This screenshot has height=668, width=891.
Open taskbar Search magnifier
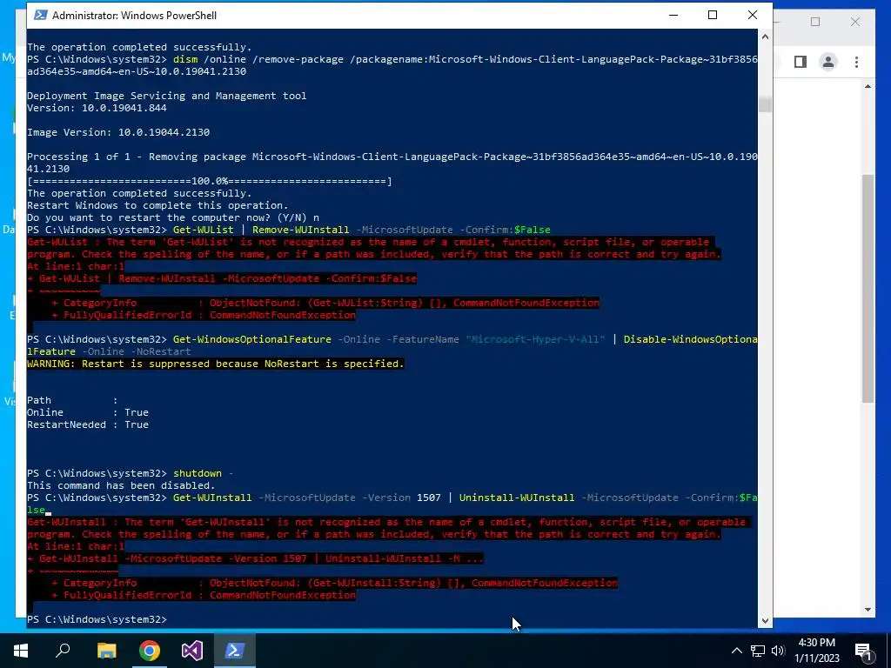[x=63, y=651]
